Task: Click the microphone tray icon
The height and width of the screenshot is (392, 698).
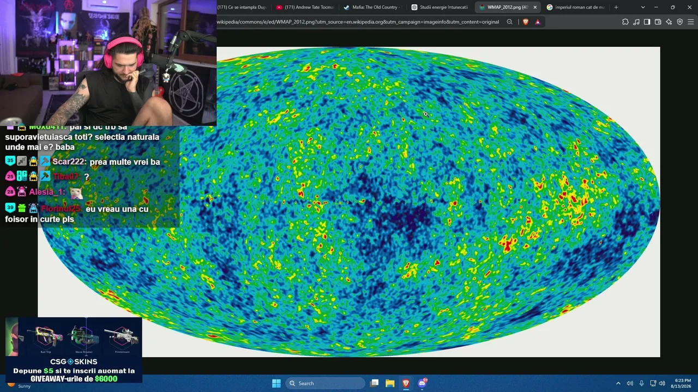Action: (x=641, y=383)
